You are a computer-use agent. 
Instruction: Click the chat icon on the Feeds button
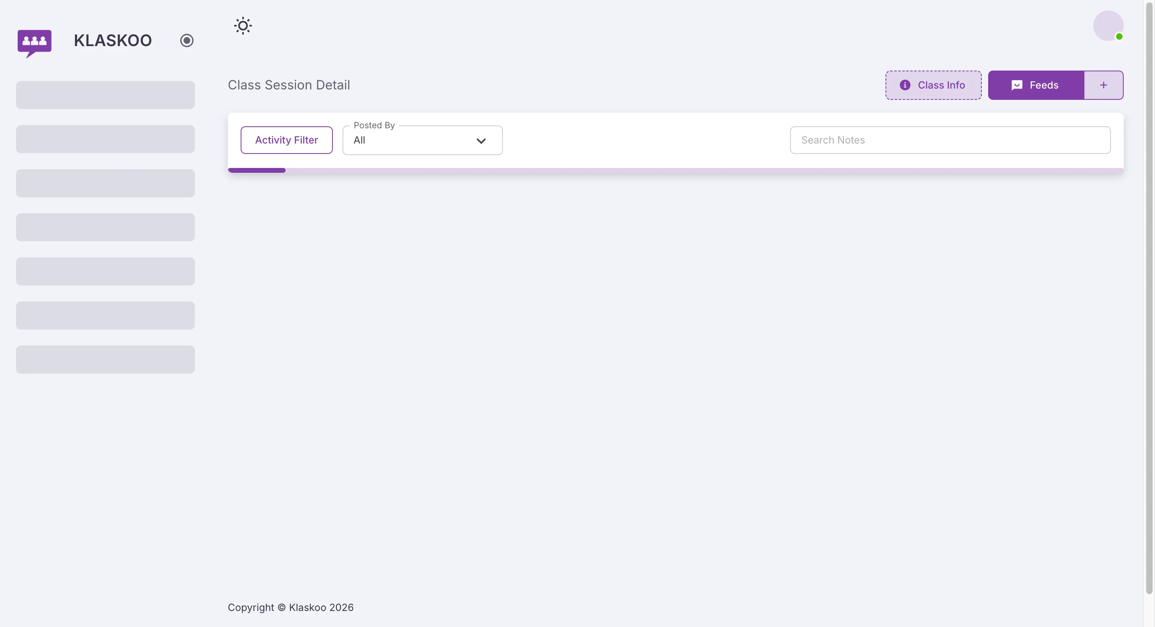1017,85
